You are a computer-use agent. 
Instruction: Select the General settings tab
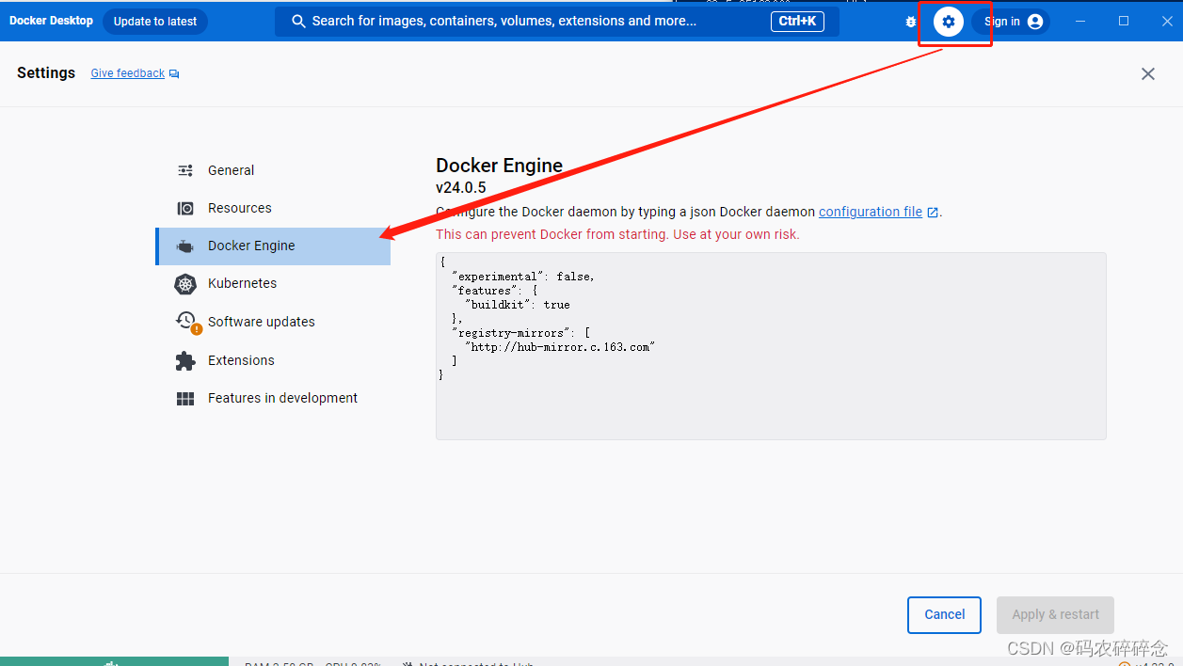(273, 170)
